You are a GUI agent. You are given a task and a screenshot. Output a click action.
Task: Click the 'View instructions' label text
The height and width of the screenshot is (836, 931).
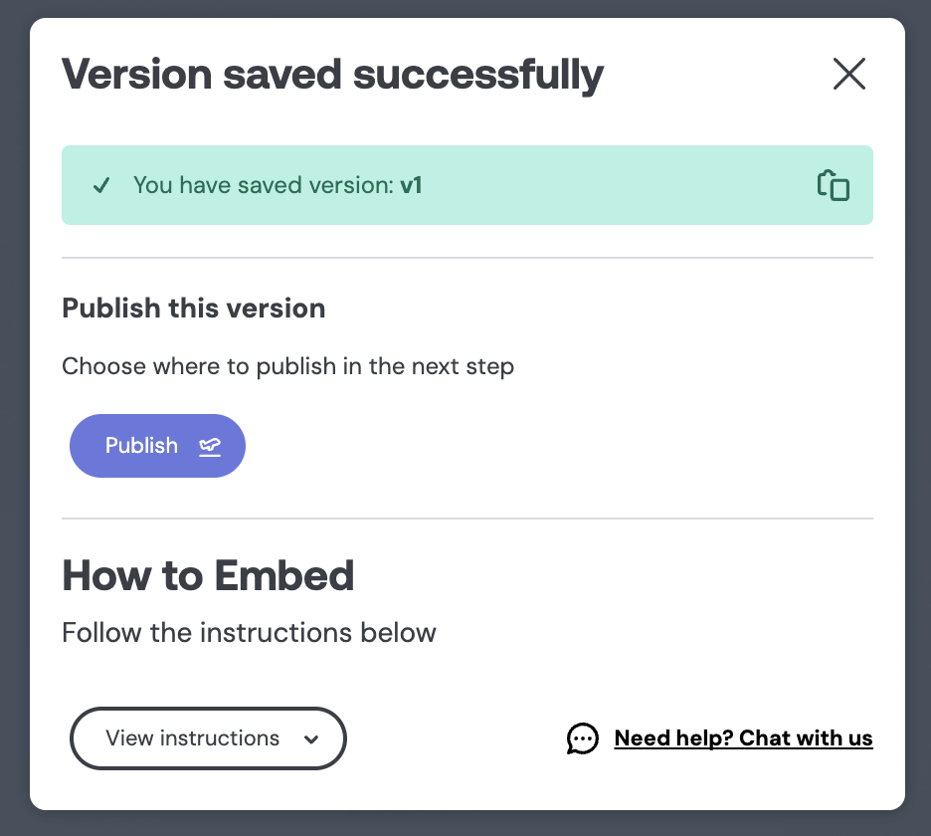(192, 737)
